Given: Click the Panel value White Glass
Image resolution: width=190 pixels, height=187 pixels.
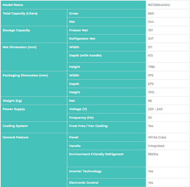Looking at the screenshot, I should pyautogui.click(x=157, y=137).
